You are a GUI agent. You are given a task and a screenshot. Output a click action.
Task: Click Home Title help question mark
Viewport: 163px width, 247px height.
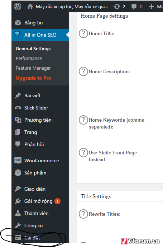point(83,33)
